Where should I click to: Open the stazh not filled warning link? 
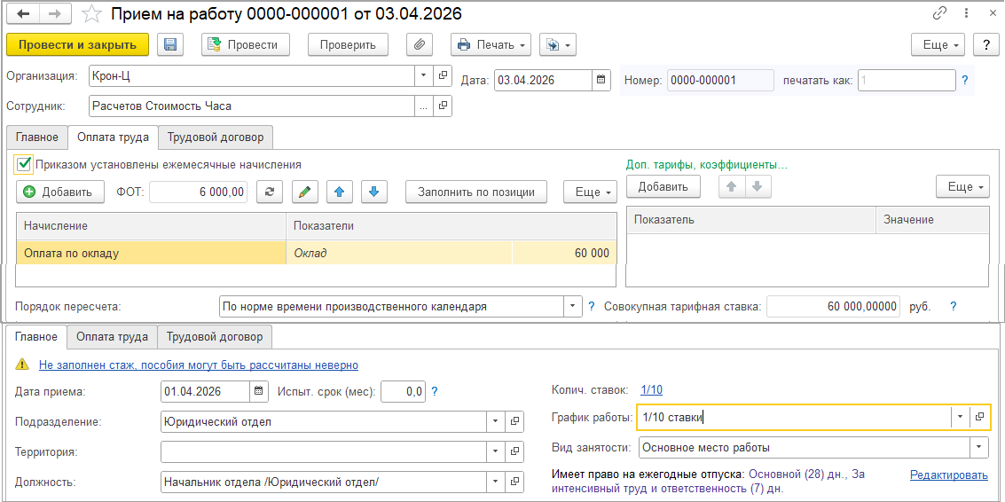[198, 365]
